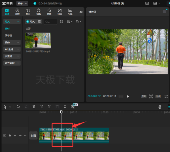Click the total duration 00:00:22:11
This screenshot has height=152, width=170.
pyautogui.click(x=110, y=96)
